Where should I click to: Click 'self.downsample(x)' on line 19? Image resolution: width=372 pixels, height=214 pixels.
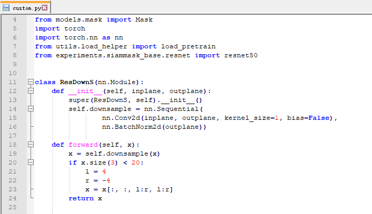(x=123, y=154)
